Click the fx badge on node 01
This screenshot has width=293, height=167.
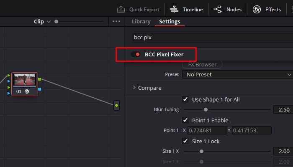click(x=27, y=91)
